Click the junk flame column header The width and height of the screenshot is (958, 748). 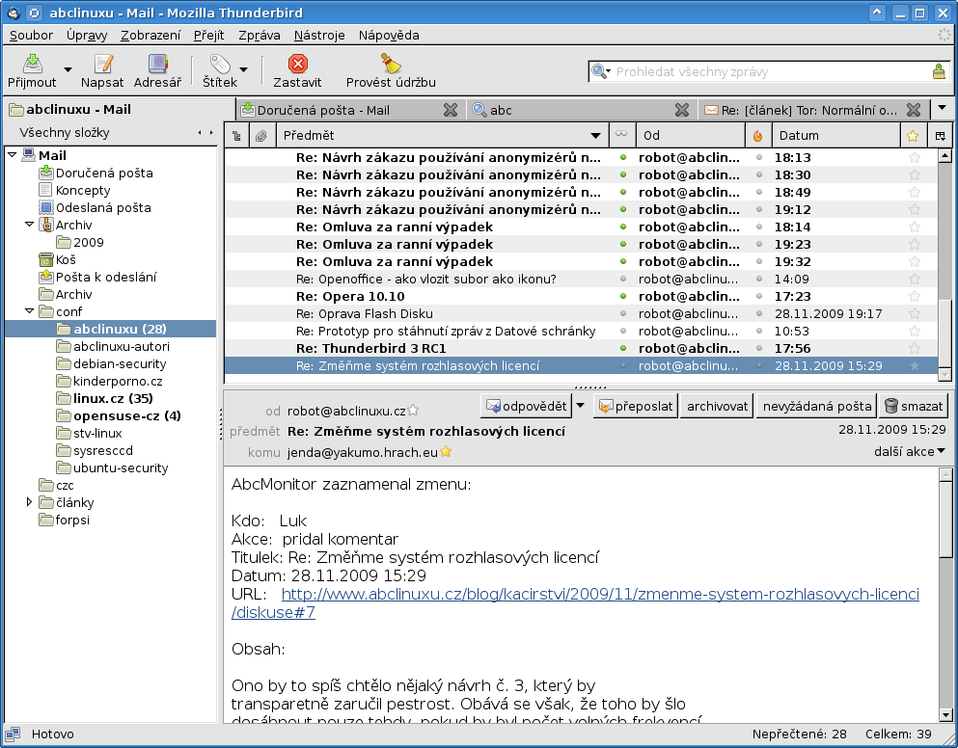point(758,136)
